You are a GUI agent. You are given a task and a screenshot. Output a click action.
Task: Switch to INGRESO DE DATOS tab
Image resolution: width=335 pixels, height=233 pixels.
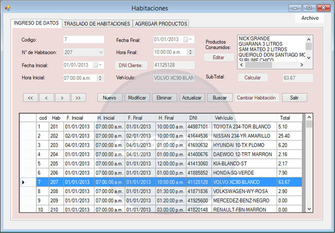pos(36,23)
